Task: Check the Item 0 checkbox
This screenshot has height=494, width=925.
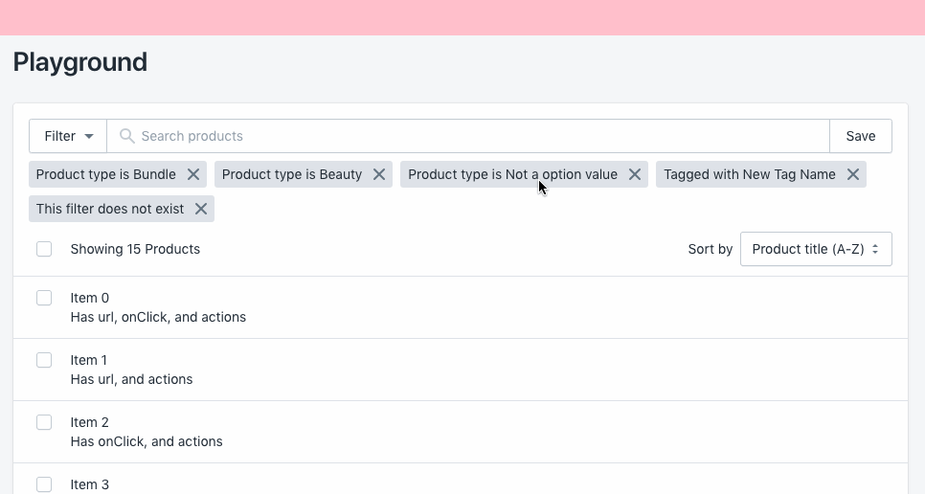Action: pos(44,299)
